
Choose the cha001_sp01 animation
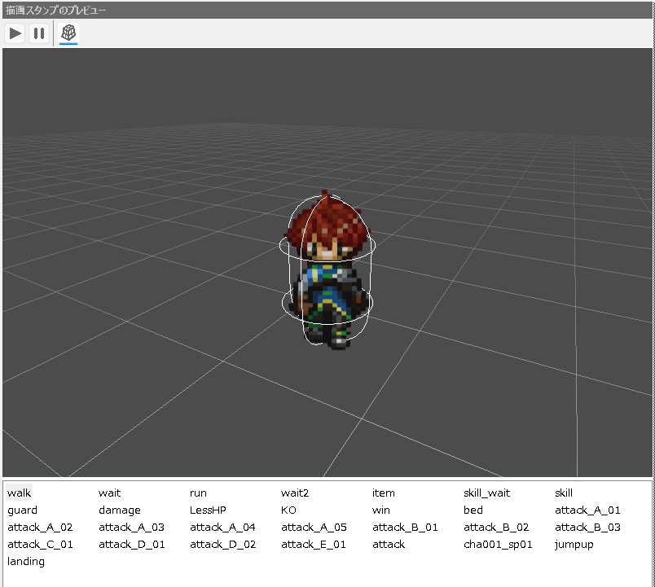click(x=498, y=544)
